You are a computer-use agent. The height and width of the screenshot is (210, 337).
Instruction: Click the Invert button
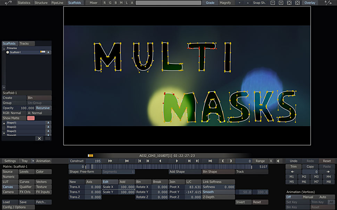click(x=243, y=202)
